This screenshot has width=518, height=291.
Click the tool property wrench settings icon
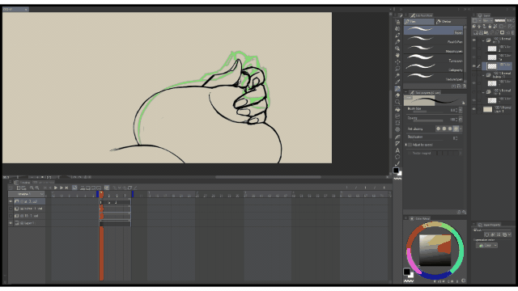(x=464, y=212)
